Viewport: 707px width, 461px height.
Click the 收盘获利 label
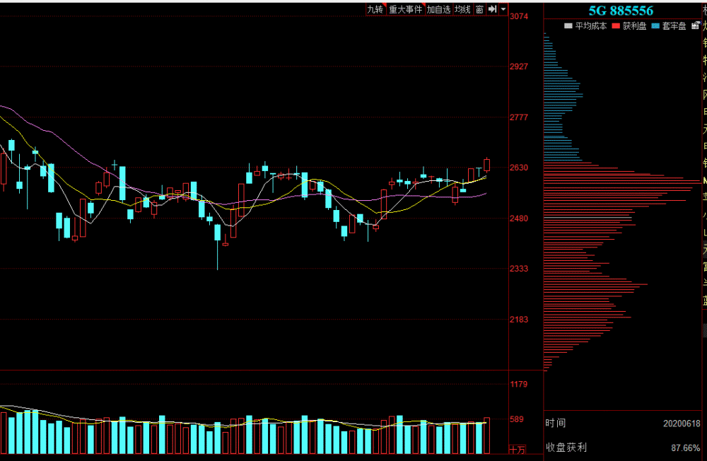tap(566, 448)
